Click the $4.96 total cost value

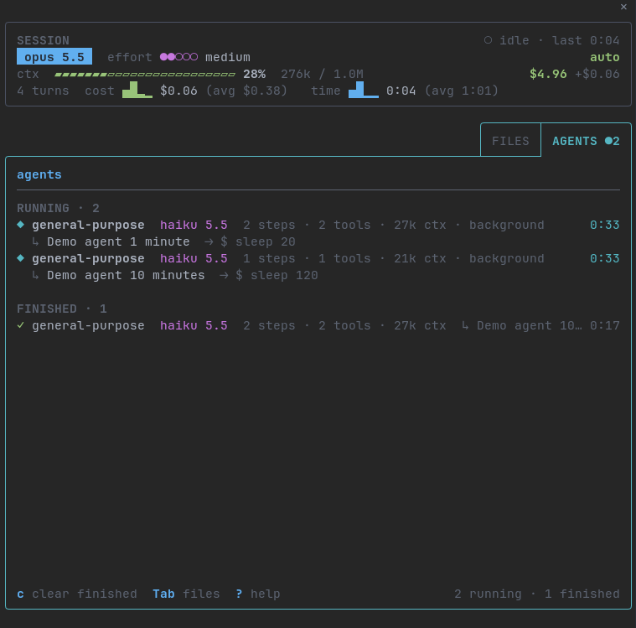coord(548,74)
